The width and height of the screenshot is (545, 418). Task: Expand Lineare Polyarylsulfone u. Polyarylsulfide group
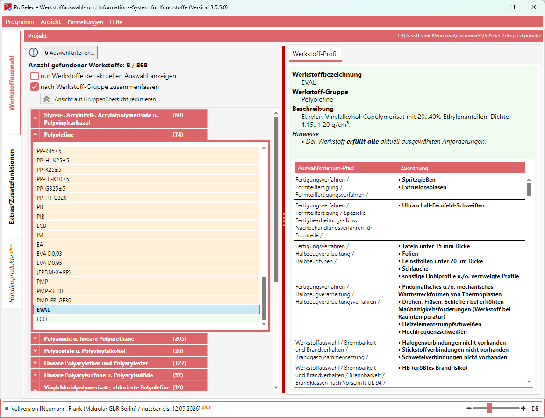tap(36, 375)
